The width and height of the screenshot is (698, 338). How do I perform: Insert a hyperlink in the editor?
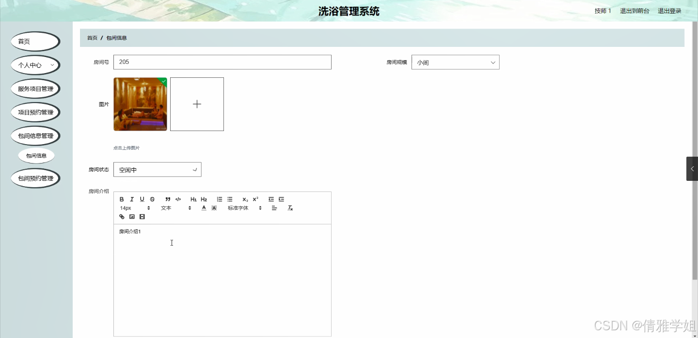[x=122, y=217]
